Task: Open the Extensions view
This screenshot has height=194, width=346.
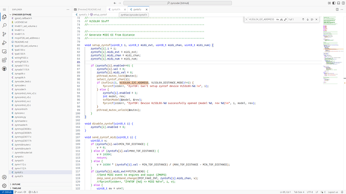Action: click(4, 60)
